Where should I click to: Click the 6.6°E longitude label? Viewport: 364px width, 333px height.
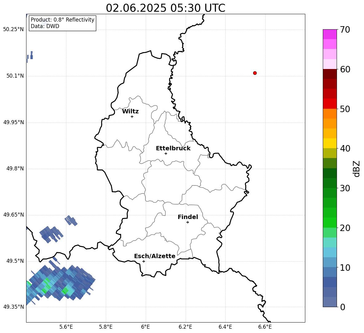click(x=265, y=327)
